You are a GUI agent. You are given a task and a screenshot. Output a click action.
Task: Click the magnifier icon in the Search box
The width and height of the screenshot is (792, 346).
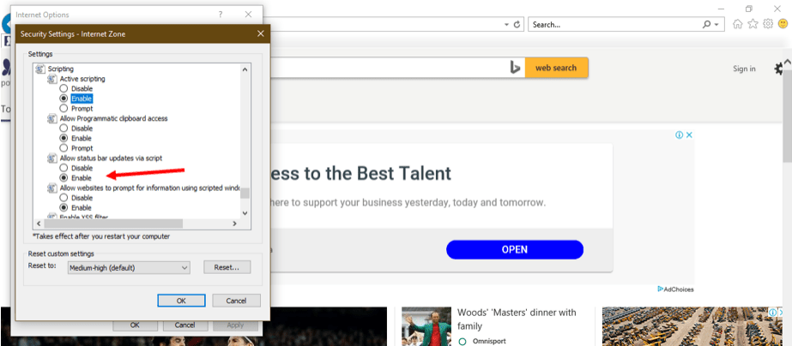pyautogui.click(x=707, y=25)
